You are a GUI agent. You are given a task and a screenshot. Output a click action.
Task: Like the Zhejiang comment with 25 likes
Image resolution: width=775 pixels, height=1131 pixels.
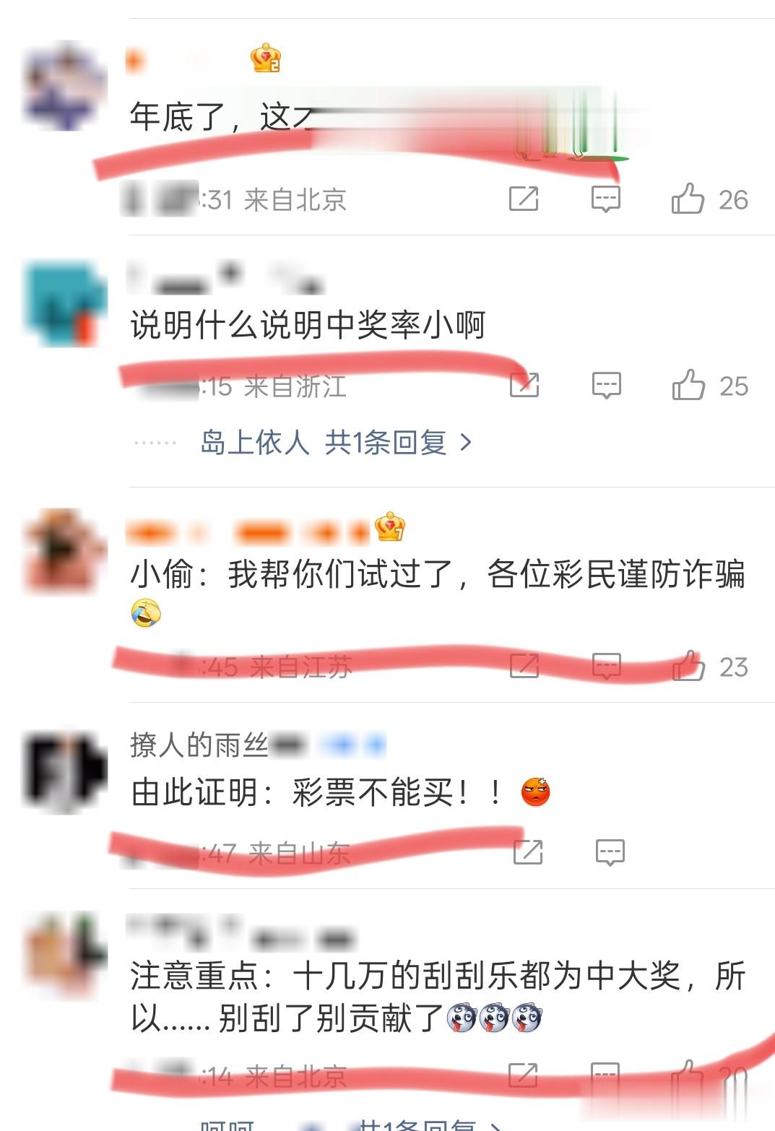688,385
